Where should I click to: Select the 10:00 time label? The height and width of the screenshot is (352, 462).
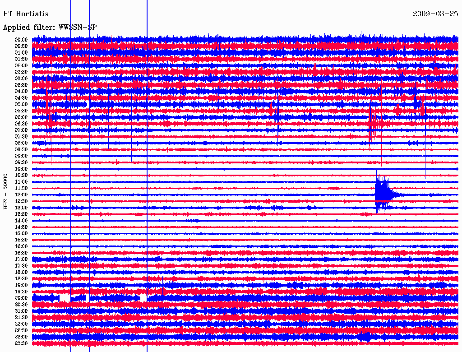click(21, 169)
